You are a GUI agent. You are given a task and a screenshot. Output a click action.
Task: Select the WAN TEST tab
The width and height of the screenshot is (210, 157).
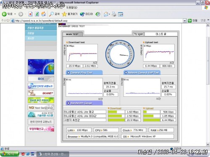72,34
